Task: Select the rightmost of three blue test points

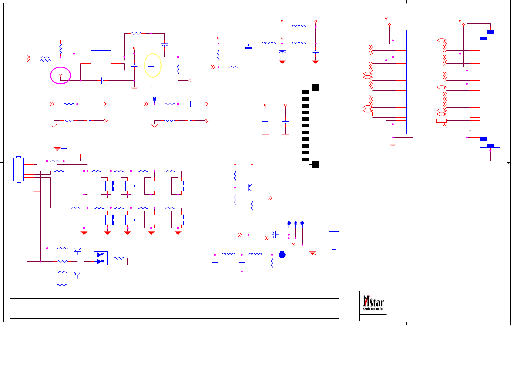Action: click(302, 223)
